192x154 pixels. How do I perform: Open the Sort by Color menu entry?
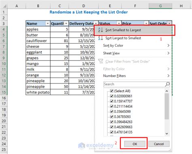133,46
